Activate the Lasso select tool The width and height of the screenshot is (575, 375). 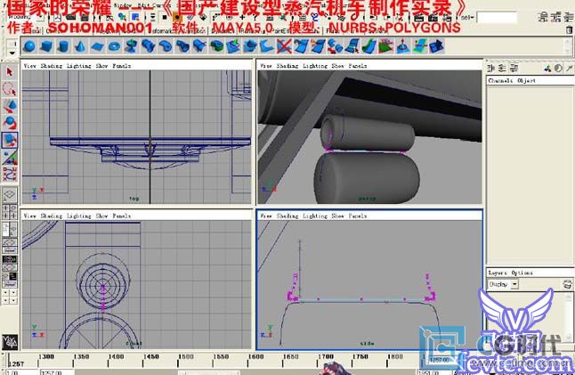[10, 89]
